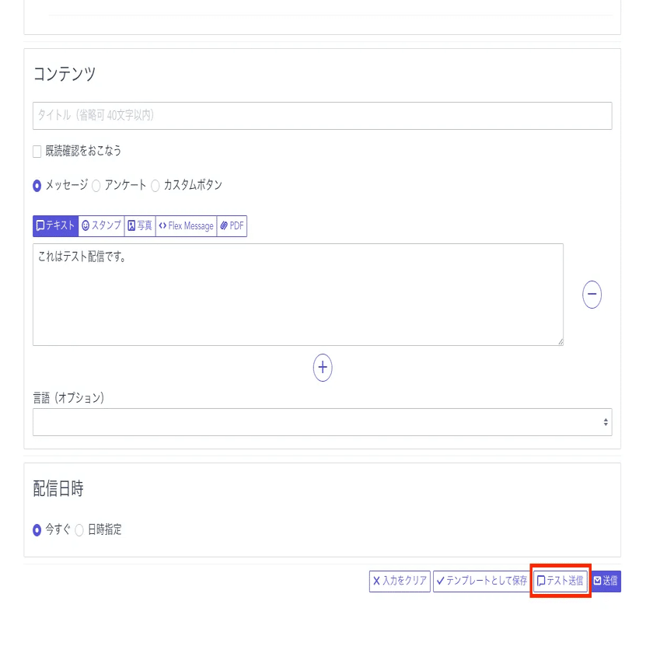Select the スタンプ (sticker) message type icon
Screen dimensions: 646x646
[86, 225]
